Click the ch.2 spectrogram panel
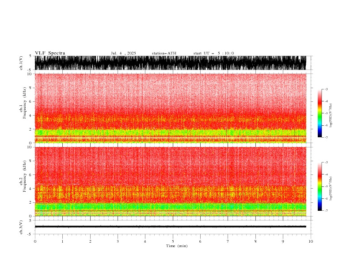 point(170,182)
